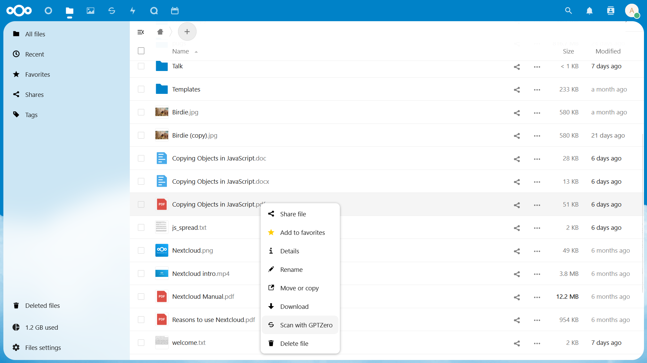Screen dimensions: 647x363
Task: Sort by the Size column header
Action: pos(568,51)
